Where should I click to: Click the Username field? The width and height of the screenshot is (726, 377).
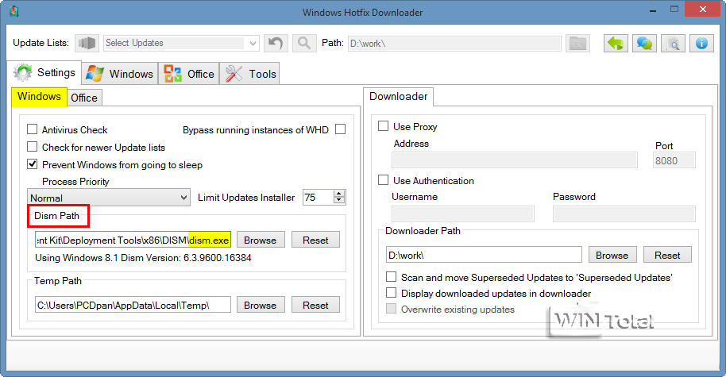pyautogui.click(x=463, y=214)
